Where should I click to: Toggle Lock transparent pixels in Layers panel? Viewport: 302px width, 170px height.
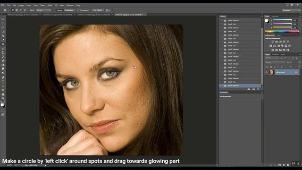tap(271, 67)
